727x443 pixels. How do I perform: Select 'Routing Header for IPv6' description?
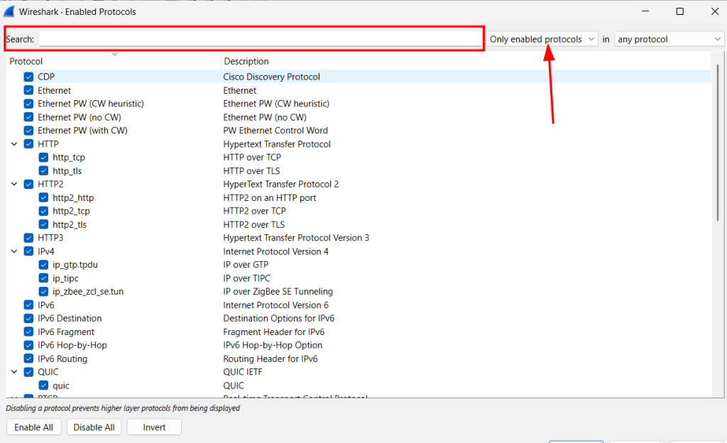[270, 359]
